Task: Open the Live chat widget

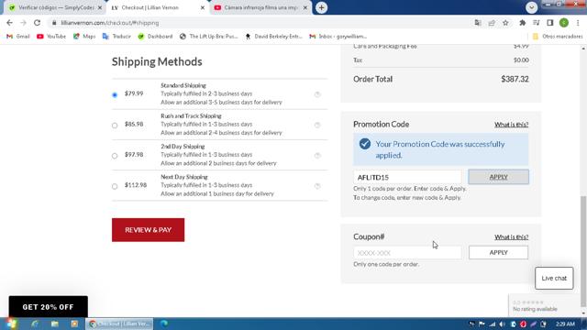Action: click(554, 278)
